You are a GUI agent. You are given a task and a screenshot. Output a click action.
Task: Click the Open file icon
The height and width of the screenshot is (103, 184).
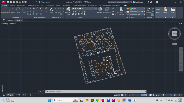coord(11,2)
